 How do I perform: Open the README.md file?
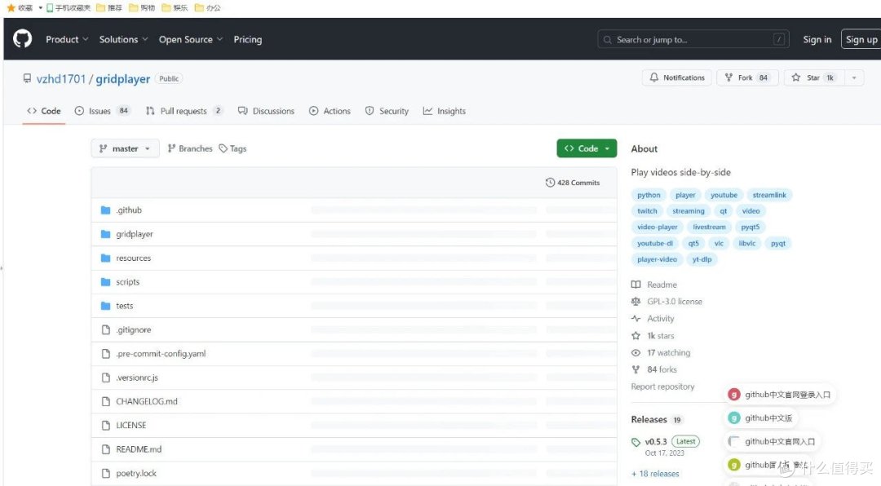click(x=138, y=449)
